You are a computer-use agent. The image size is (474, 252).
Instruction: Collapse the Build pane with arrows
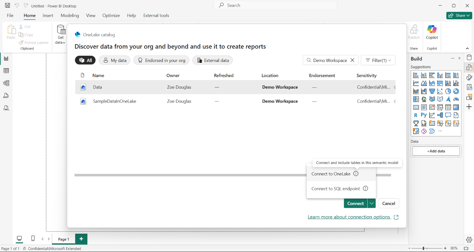click(459, 58)
